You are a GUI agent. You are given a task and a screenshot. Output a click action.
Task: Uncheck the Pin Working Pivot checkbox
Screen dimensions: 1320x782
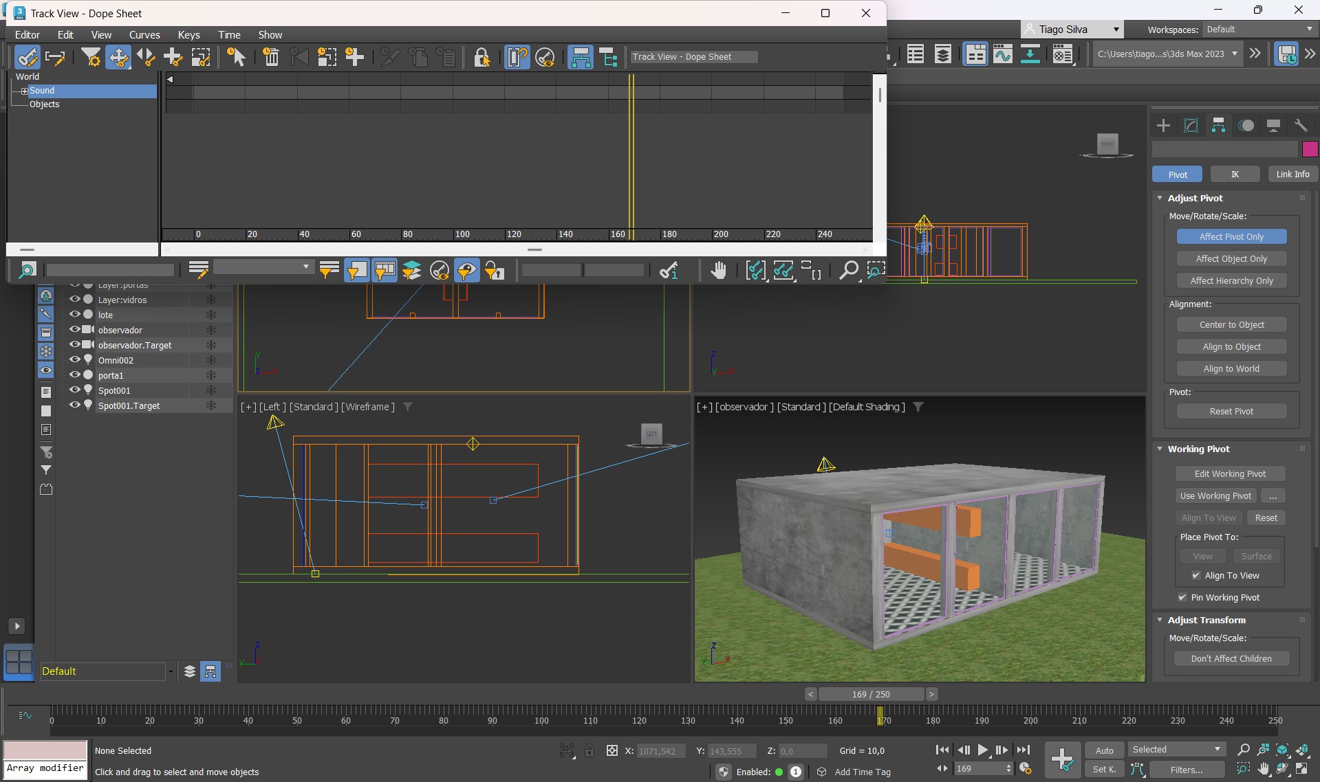(x=1182, y=598)
